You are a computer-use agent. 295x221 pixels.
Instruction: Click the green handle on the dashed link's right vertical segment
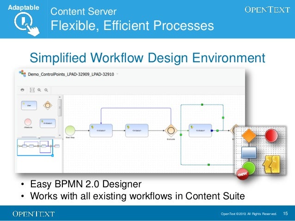click(x=223, y=118)
